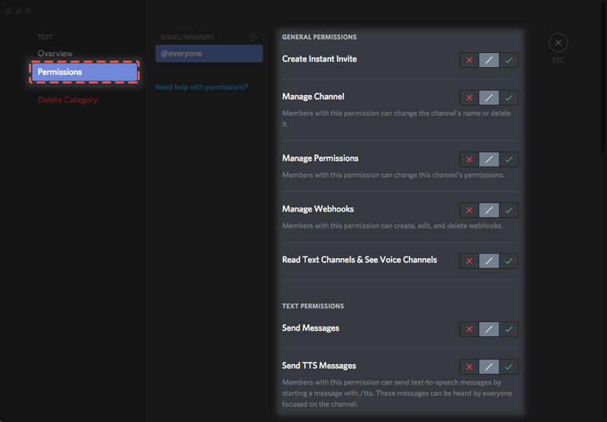Image resolution: width=607 pixels, height=422 pixels.
Task: Set Read Text Channels permission to neutral
Action: [x=489, y=261]
